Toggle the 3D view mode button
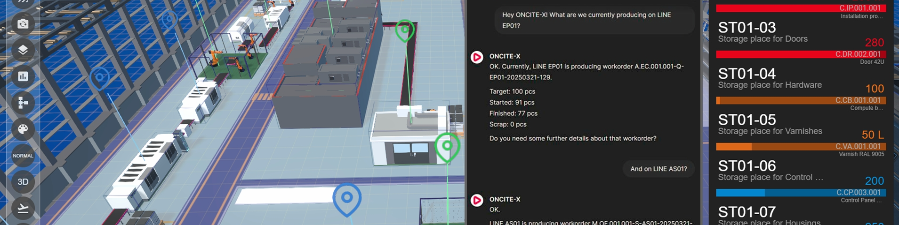This screenshot has height=225, width=899. [x=23, y=182]
